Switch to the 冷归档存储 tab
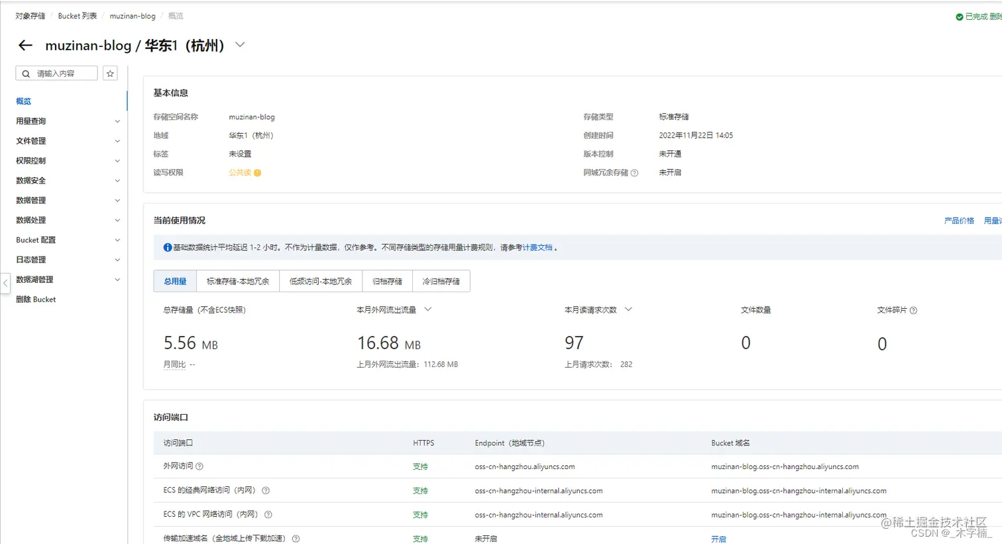Viewport: 1002px width, 544px height. point(441,282)
